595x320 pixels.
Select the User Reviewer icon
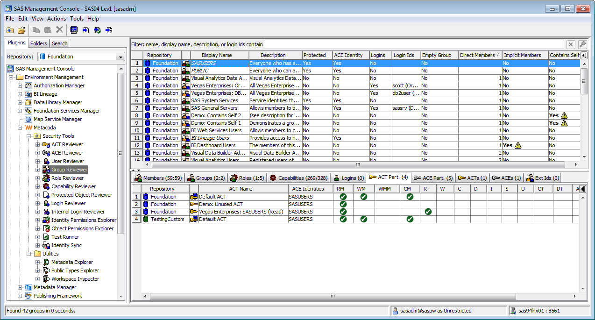pos(46,161)
